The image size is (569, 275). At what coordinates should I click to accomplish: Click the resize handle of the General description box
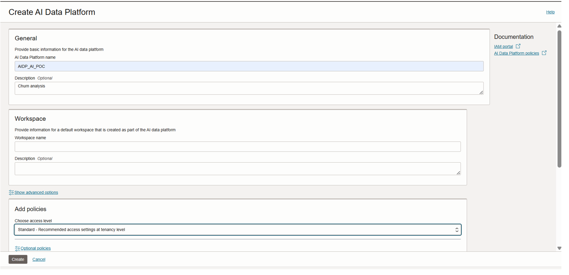click(481, 92)
